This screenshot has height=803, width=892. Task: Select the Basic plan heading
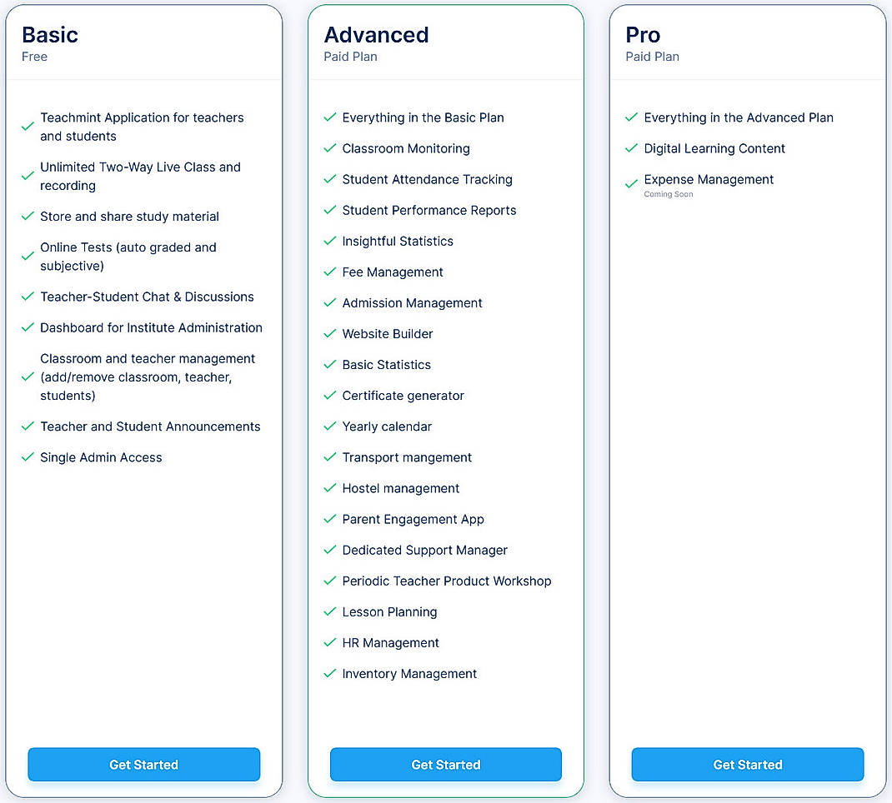pyautogui.click(x=50, y=35)
